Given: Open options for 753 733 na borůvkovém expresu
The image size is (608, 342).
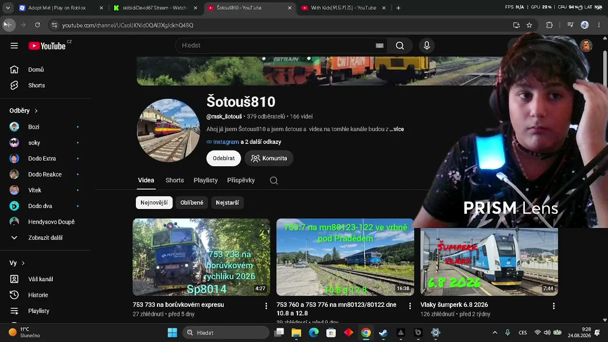Looking at the screenshot, I should [x=266, y=306].
